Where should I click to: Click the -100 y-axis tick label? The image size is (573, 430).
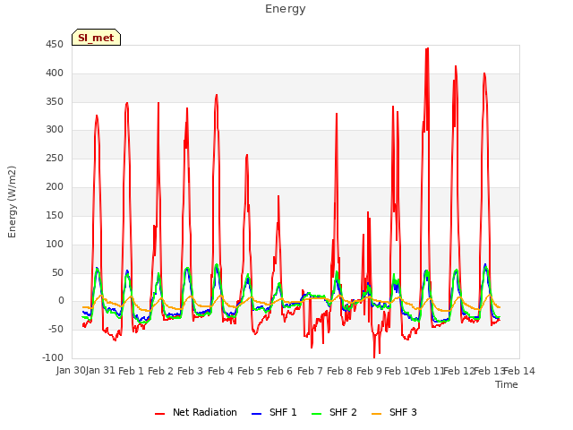(x=53, y=357)
